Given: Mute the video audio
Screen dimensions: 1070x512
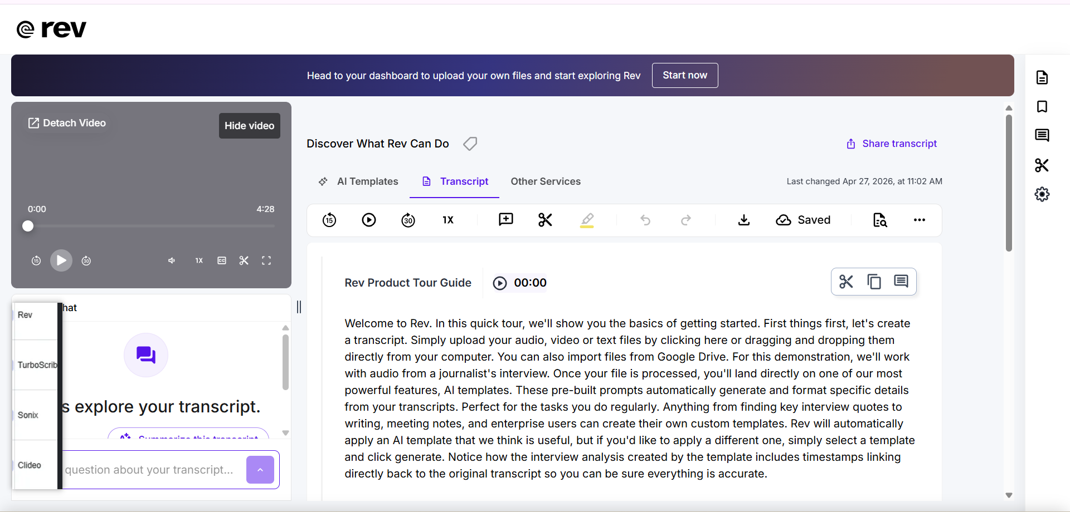Looking at the screenshot, I should pyautogui.click(x=171, y=260).
